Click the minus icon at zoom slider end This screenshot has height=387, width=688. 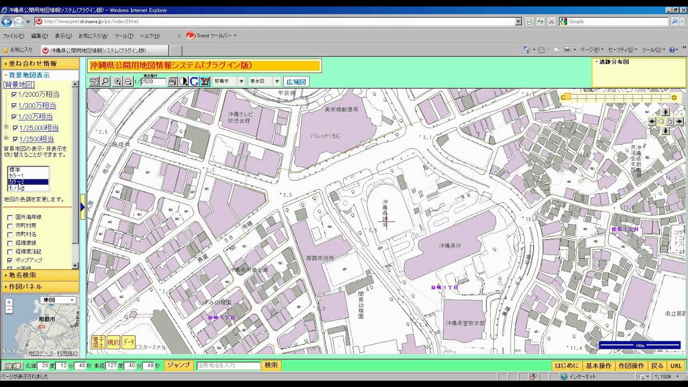coord(674,97)
